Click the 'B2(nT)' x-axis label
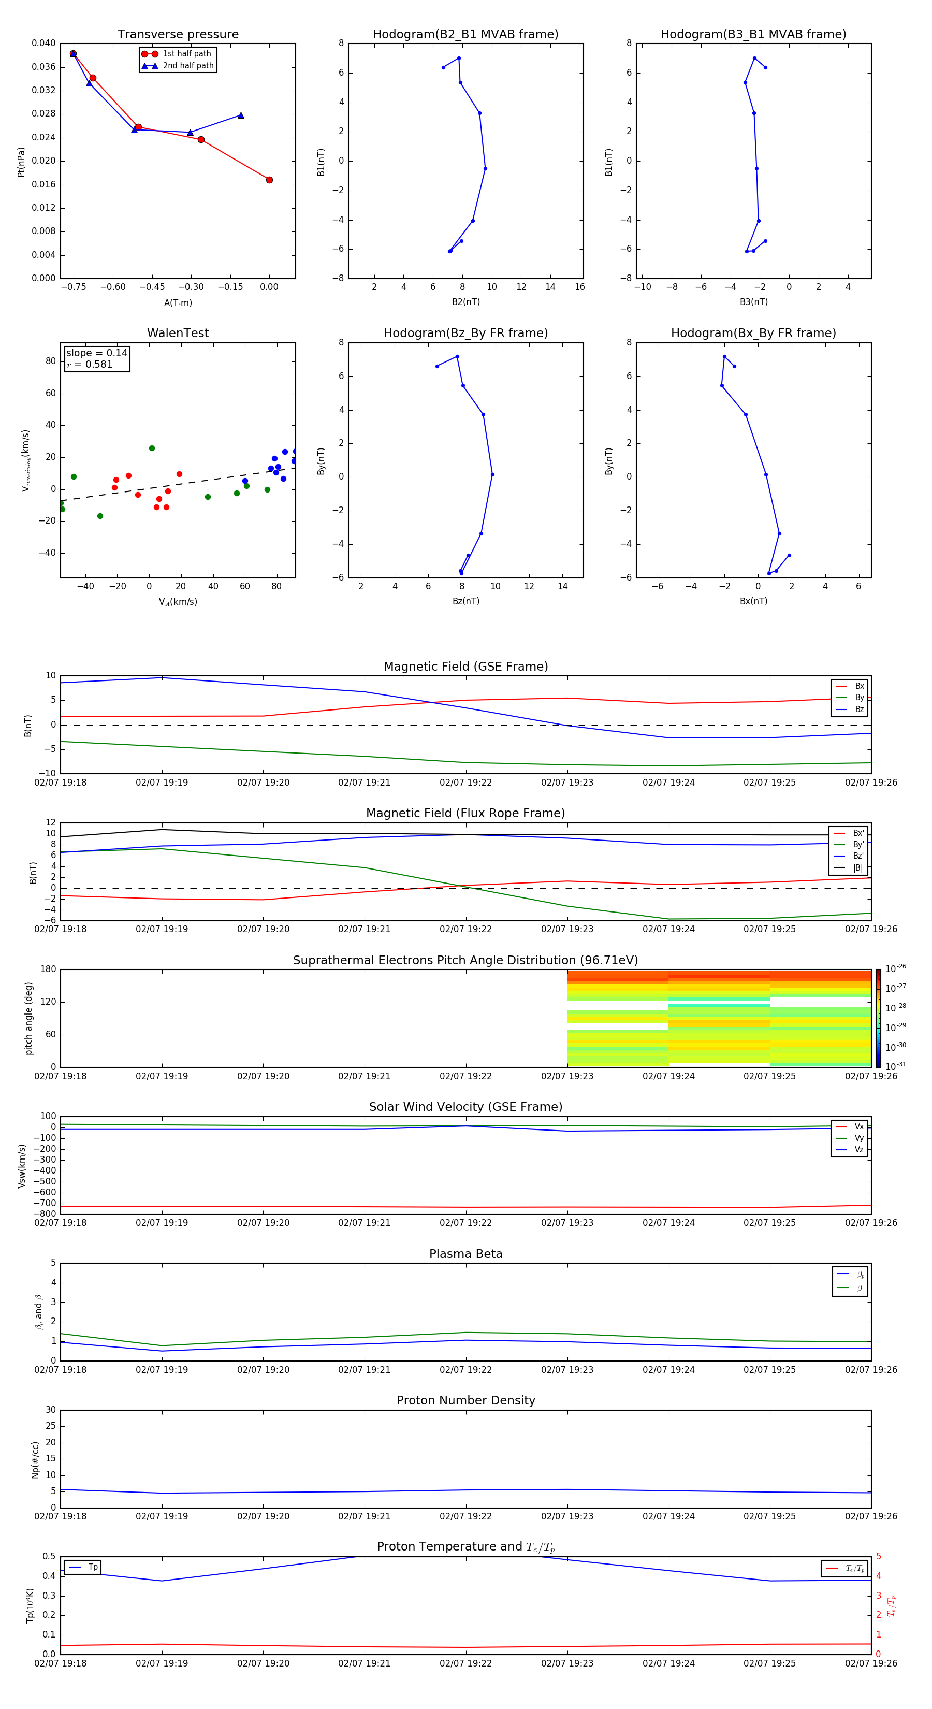The height and width of the screenshot is (1709, 932). pyautogui.click(x=465, y=302)
